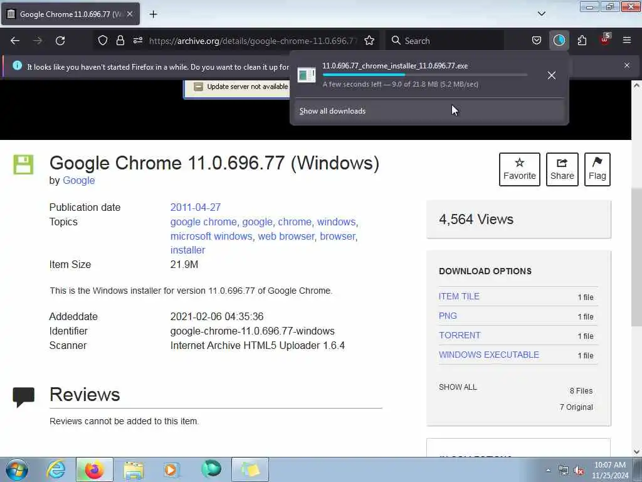
Task: Focus the Search box
Action: tap(446, 41)
